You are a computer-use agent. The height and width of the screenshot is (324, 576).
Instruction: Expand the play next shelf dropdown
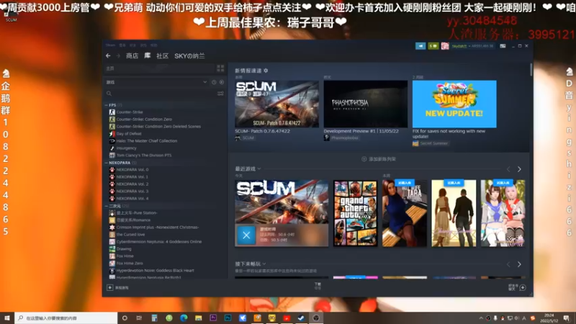click(x=264, y=264)
